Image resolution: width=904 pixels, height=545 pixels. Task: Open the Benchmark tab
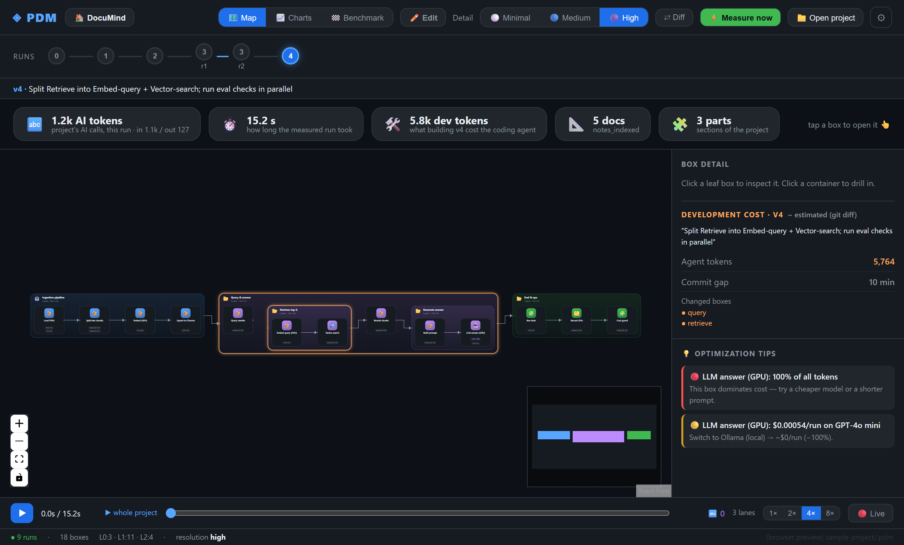tap(357, 18)
